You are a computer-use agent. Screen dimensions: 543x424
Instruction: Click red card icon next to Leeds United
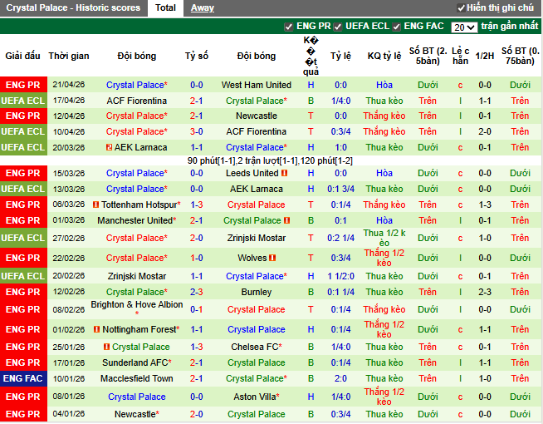285,173
